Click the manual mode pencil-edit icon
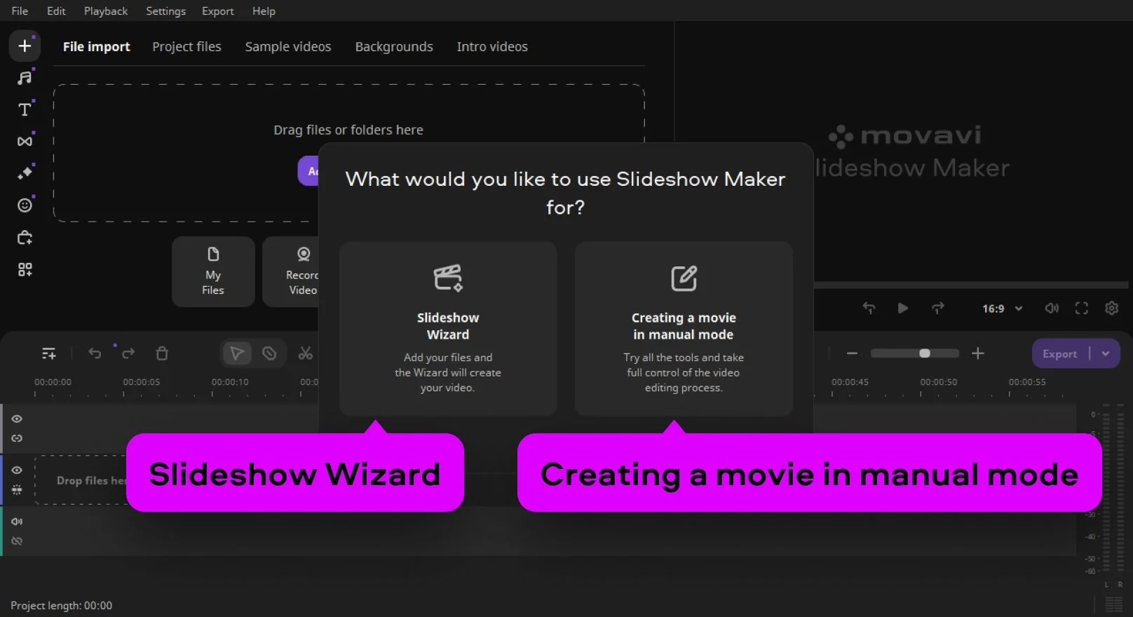The image size is (1133, 617). pyautogui.click(x=684, y=278)
